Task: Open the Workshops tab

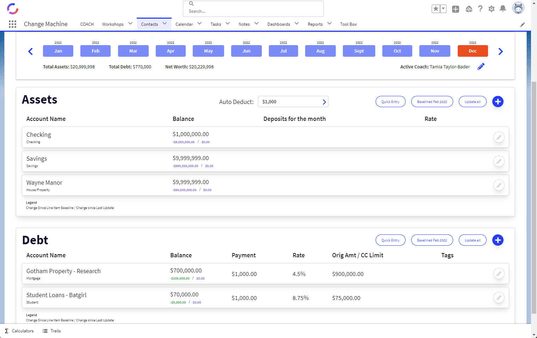Action: [x=113, y=24]
